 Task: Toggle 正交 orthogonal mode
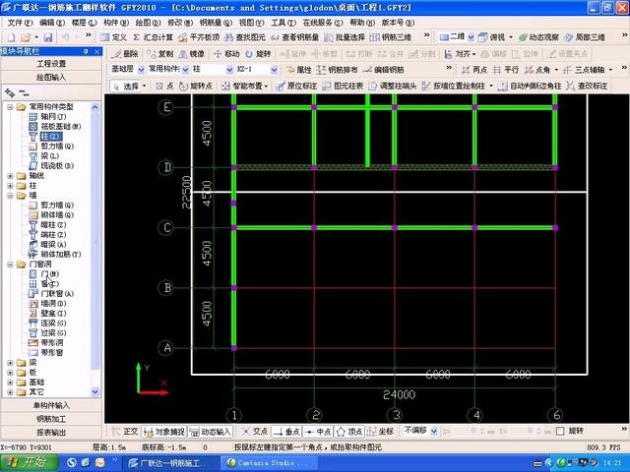[x=125, y=432]
